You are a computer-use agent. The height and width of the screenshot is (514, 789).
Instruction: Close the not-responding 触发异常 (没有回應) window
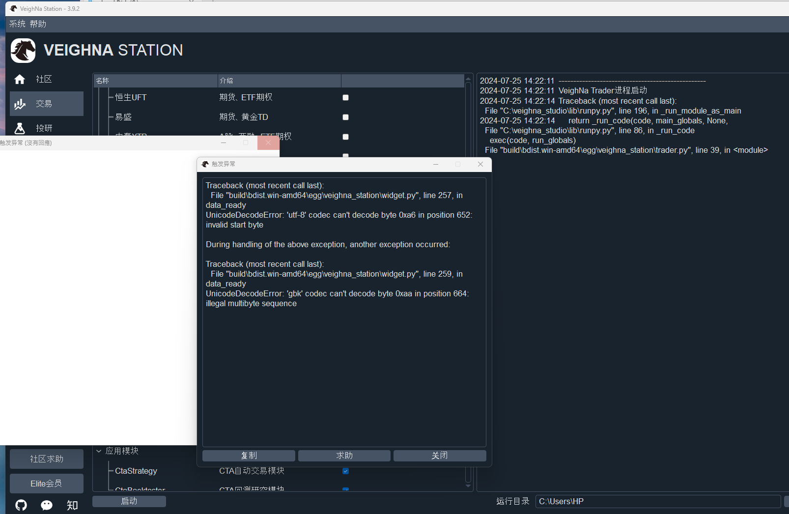(x=268, y=143)
